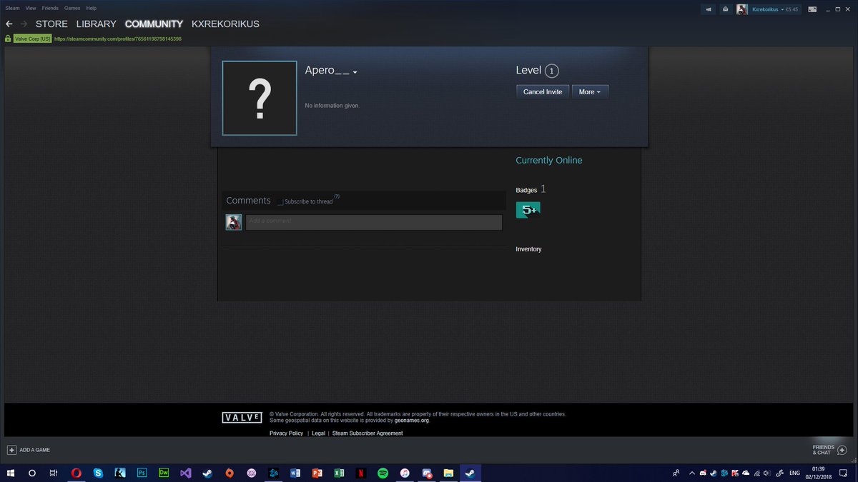Show hidden tray icons chevron
The width and height of the screenshot is (858, 482).
coord(692,473)
